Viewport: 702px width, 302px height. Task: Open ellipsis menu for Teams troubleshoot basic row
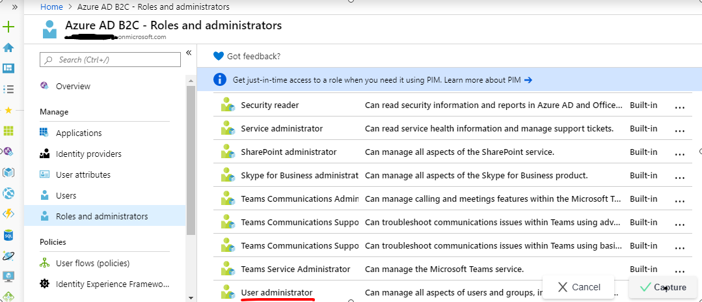click(x=680, y=247)
